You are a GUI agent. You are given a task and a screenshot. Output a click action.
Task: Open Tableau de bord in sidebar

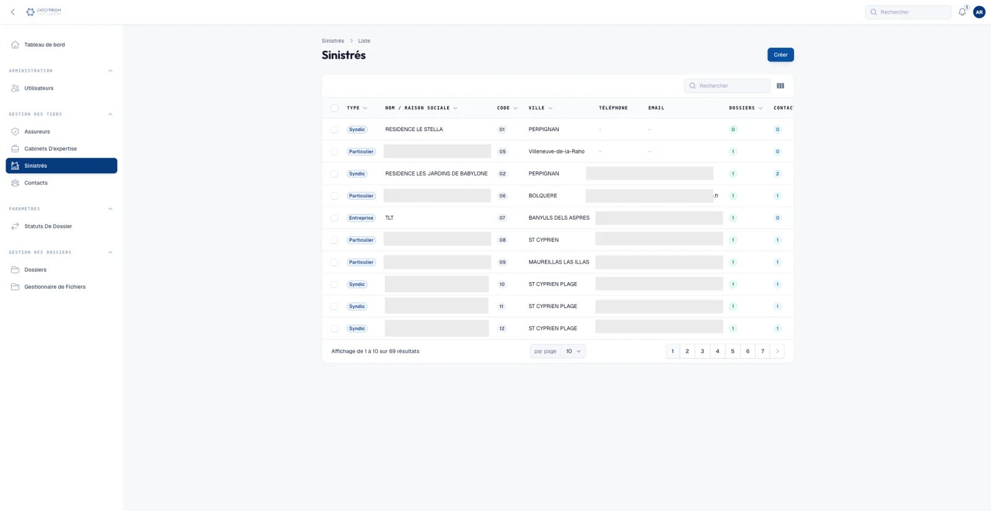pyautogui.click(x=61, y=45)
